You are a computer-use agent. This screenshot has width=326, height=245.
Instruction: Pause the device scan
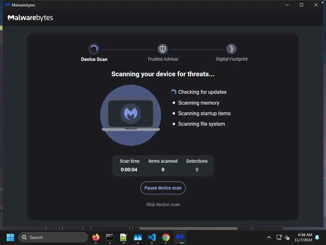[163, 188]
